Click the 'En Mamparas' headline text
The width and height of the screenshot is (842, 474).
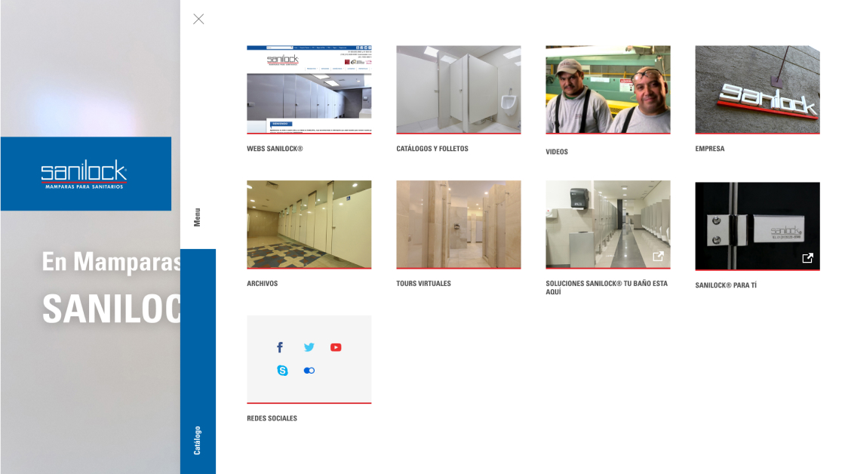111,262
